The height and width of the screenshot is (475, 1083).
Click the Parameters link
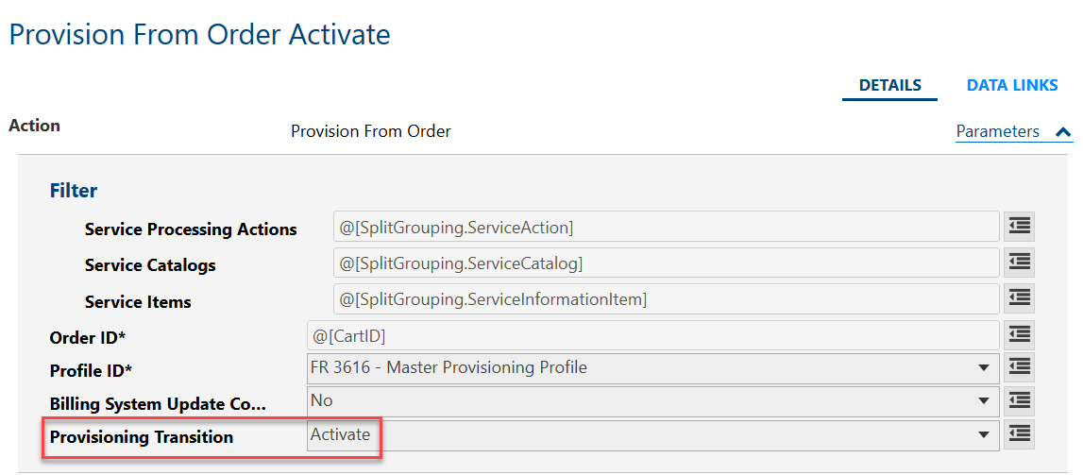997,131
